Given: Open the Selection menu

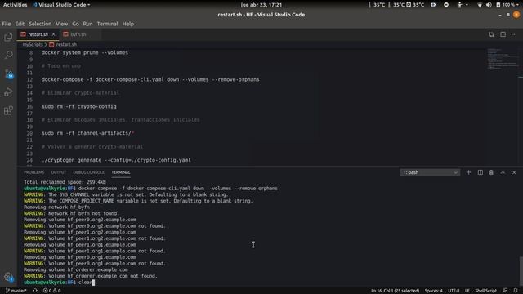Looking at the screenshot, I should [x=40, y=24].
